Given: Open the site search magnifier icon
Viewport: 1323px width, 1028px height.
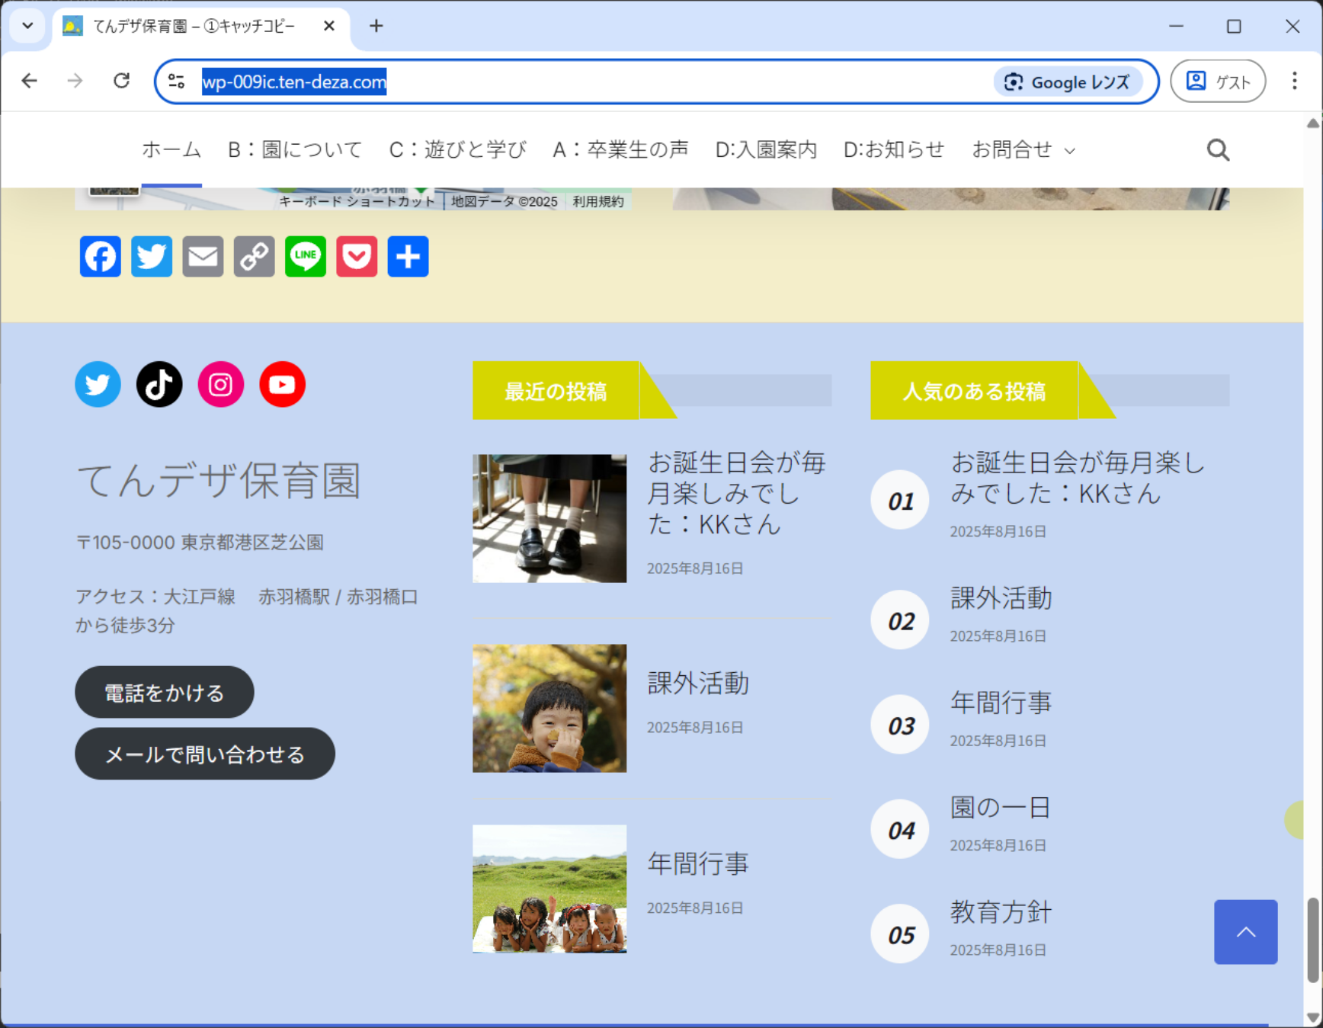Looking at the screenshot, I should tap(1218, 150).
